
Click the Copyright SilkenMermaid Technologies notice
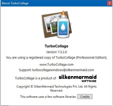point(56,89)
